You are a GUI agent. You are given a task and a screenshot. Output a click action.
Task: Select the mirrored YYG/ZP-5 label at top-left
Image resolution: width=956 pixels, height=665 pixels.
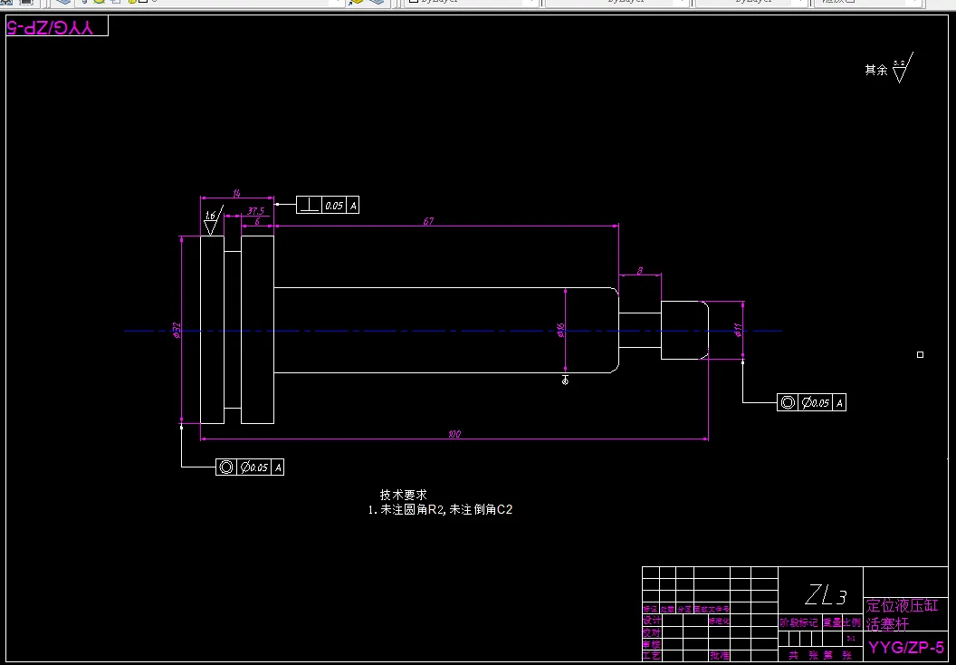click(51, 27)
